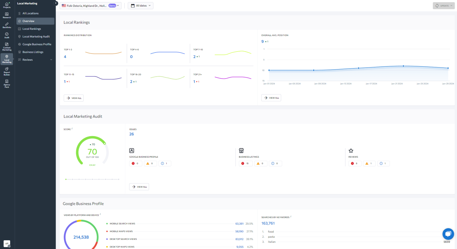Click the Update button
The width and height of the screenshot is (457, 249).
(444, 6)
